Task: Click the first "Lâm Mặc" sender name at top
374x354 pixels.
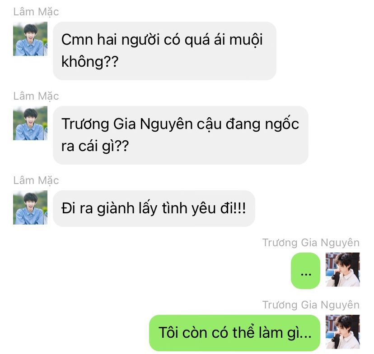Action: point(36,12)
